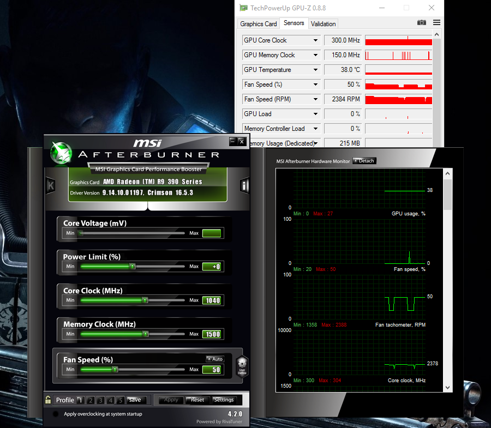The height and width of the screenshot is (428, 491).
Task: Toggle the profile lock padlock icon
Action: [x=48, y=400]
